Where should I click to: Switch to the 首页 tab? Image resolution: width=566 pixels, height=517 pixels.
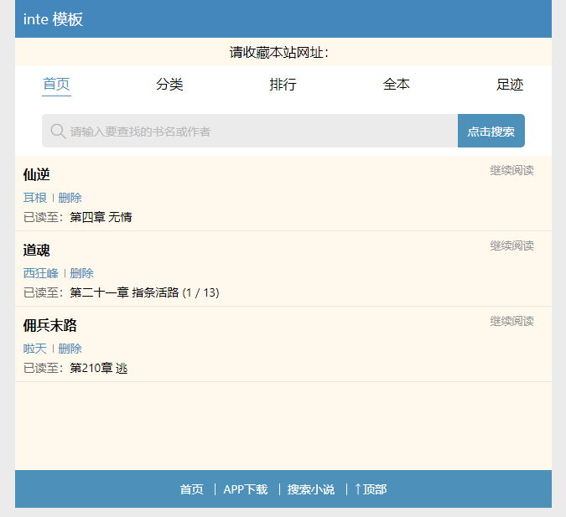(x=56, y=85)
